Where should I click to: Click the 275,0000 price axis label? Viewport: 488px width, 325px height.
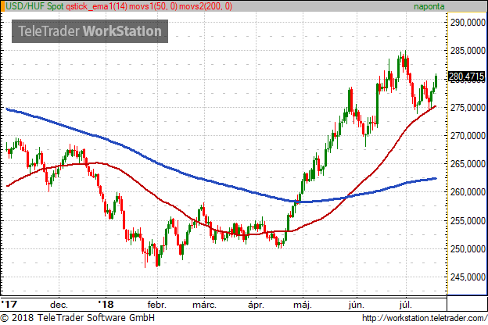click(x=468, y=108)
